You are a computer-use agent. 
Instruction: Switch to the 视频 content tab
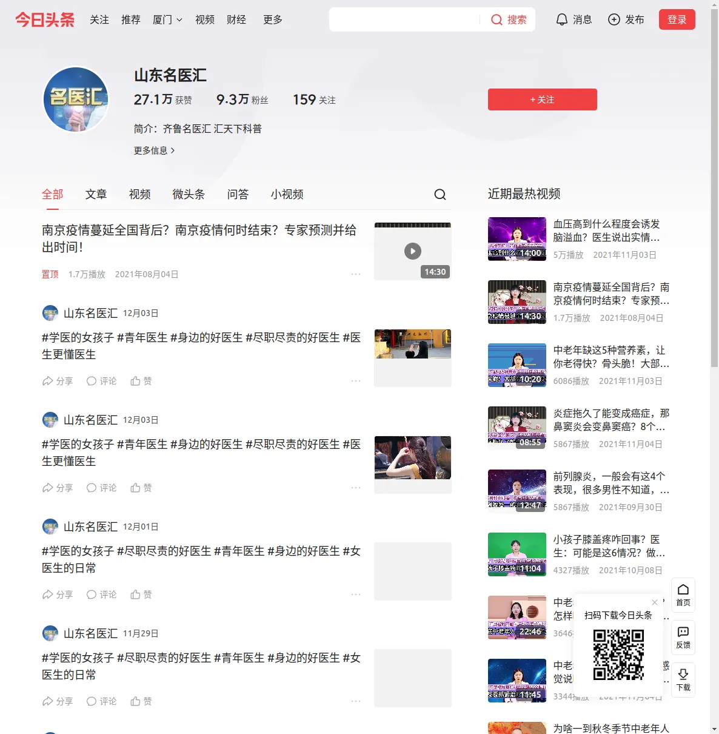pos(140,194)
